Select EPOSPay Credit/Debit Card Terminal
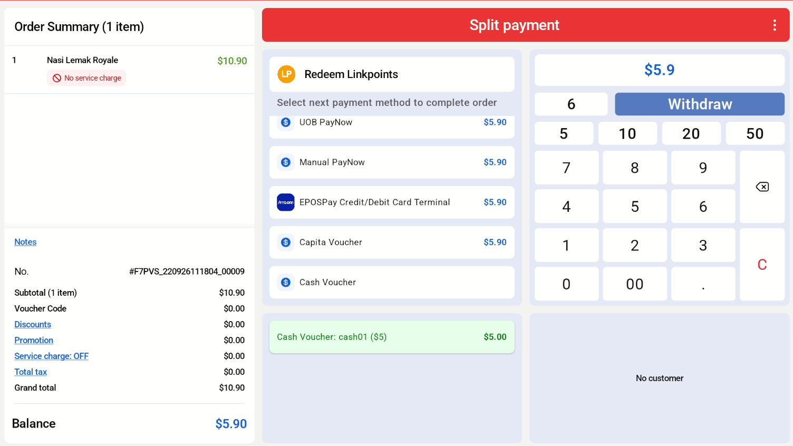This screenshot has height=446, width=793. [x=392, y=202]
